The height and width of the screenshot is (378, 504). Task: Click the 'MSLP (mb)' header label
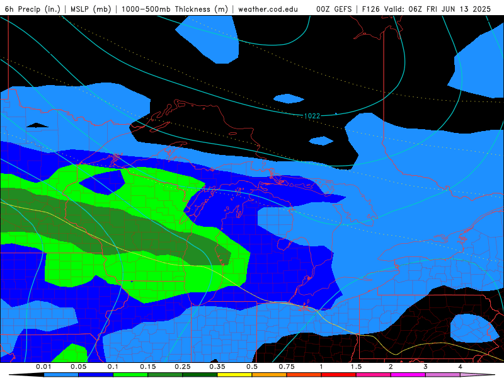[x=91, y=9]
